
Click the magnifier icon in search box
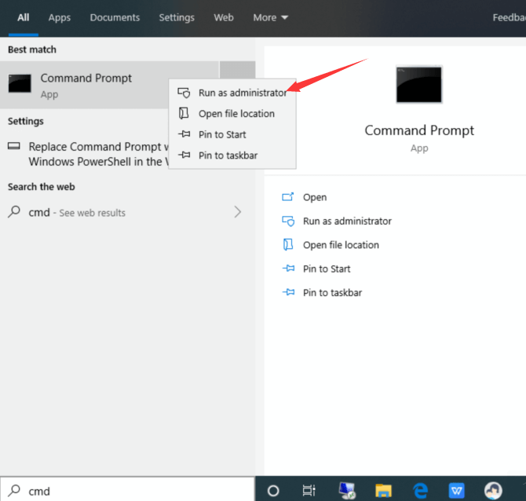click(14, 491)
